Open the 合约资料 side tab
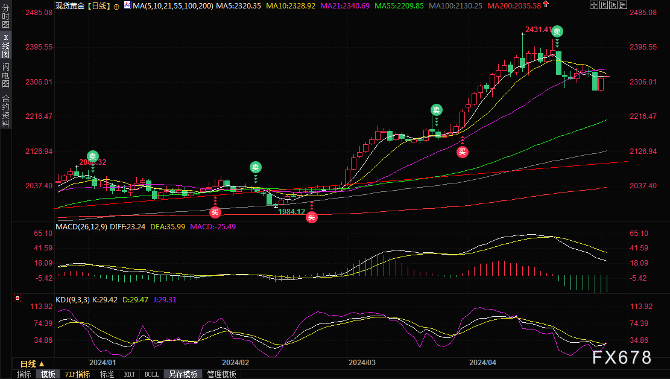The height and width of the screenshot is (379, 670). [x=5, y=109]
